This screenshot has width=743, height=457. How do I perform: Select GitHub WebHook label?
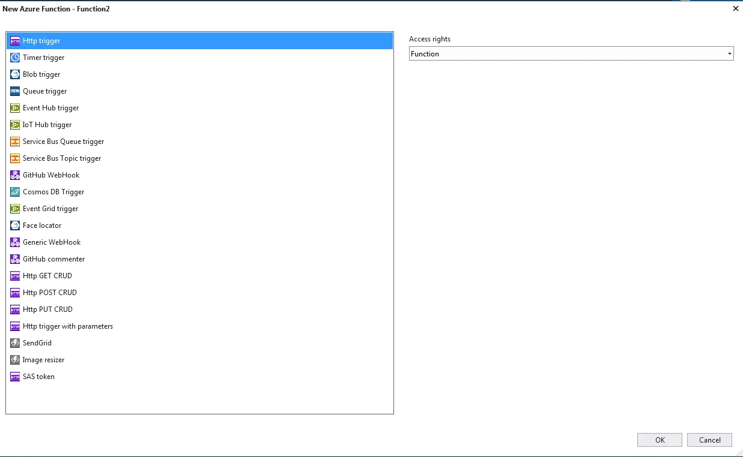tap(51, 175)
